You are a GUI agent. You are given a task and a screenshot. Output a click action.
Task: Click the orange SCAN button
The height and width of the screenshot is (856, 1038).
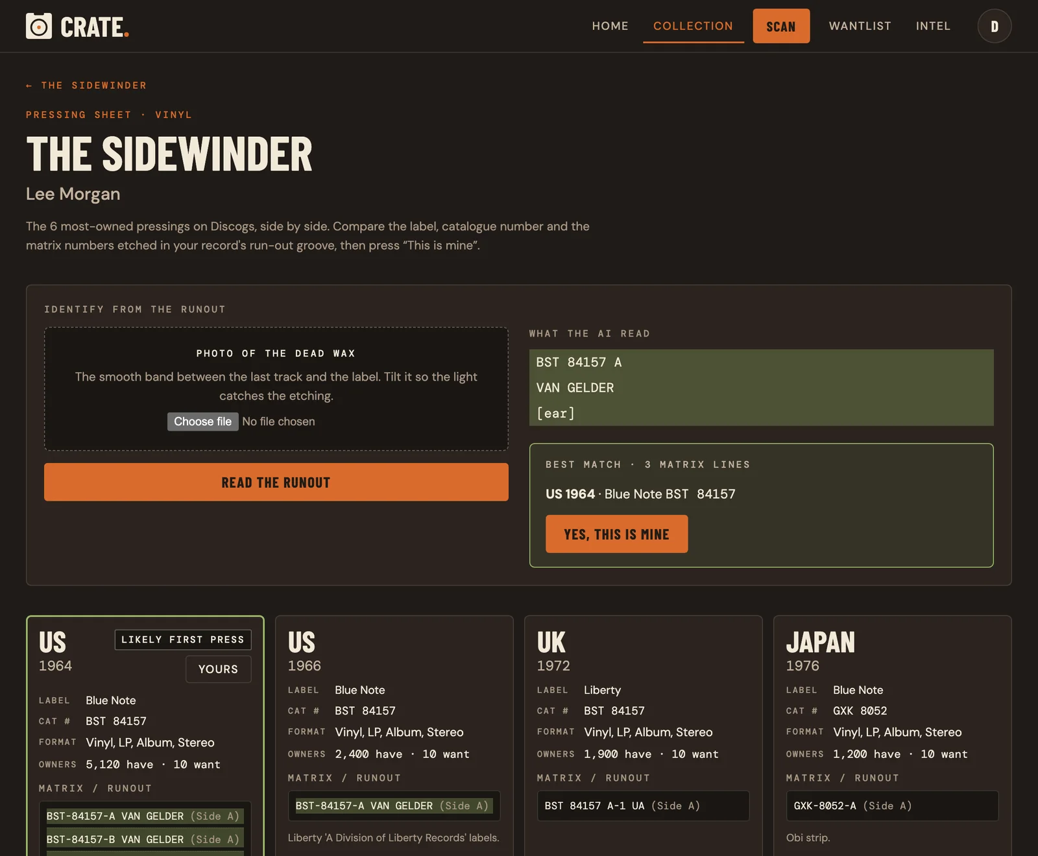(781, 26)
